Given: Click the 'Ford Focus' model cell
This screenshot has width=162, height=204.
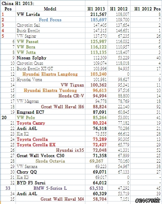Looking at the screenshot, I should pyautogui.click(x=50, y=20).
